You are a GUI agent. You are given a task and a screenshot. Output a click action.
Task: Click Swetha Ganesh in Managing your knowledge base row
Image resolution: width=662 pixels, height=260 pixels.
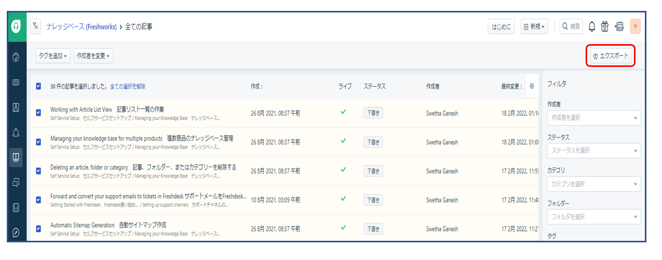pyautogui.click(x=442, y=142)
